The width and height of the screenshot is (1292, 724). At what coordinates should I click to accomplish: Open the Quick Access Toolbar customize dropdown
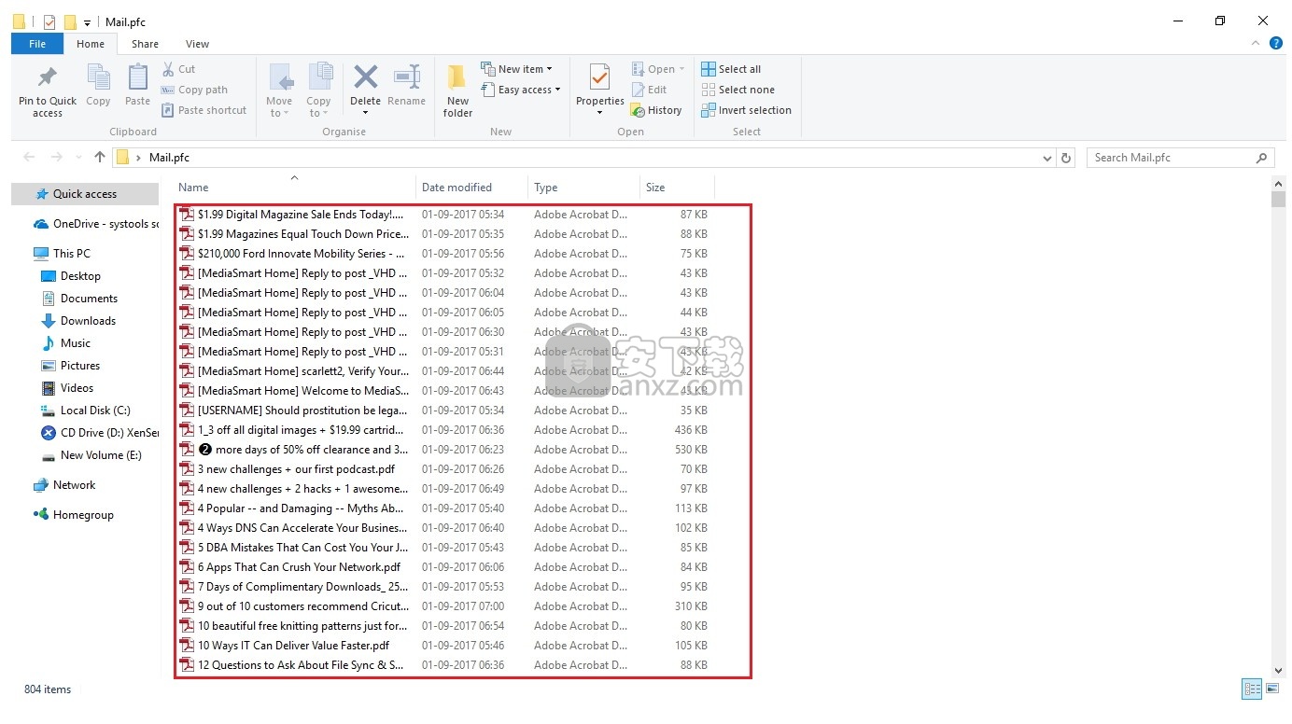click(x=87, y=22)
